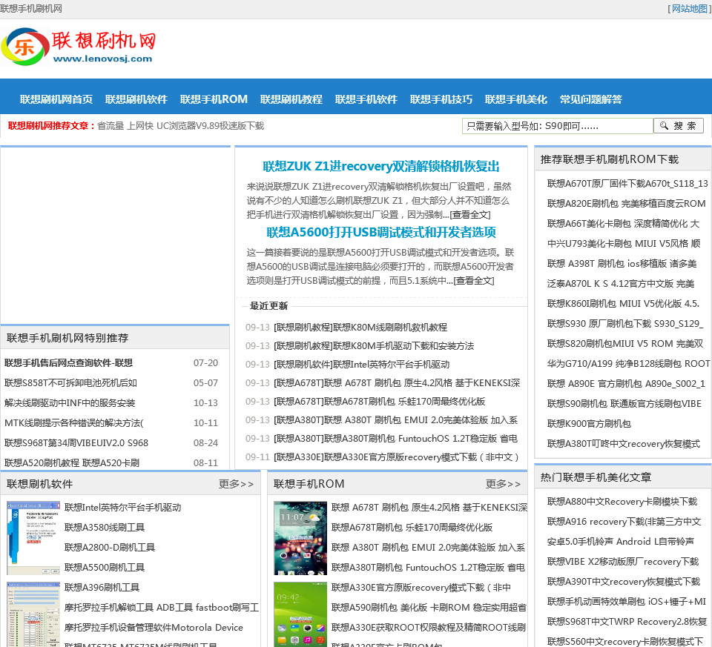Open the 联想刷机网首页 nav item
The width and height of the screenshot is (712, 647).
(56, 99)
